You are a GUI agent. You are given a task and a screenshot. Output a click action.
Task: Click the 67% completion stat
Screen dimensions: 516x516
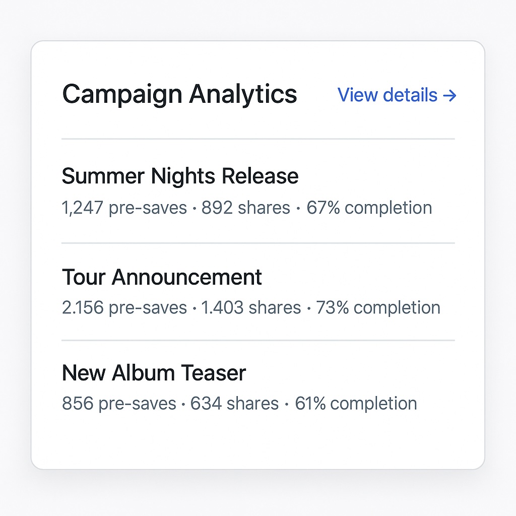tap(370, 207)
